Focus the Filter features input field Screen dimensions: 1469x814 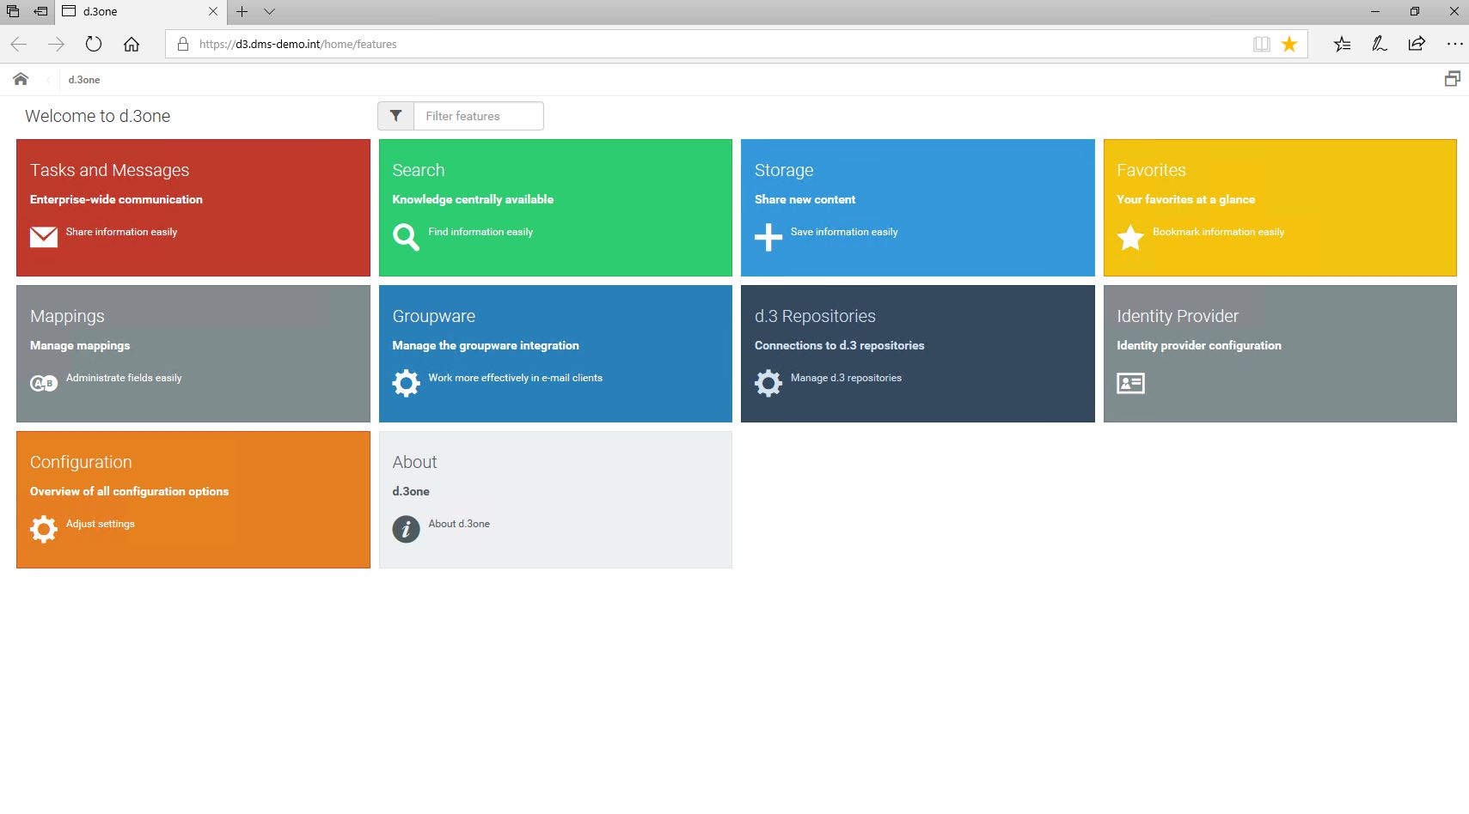[x=478, y=116]
